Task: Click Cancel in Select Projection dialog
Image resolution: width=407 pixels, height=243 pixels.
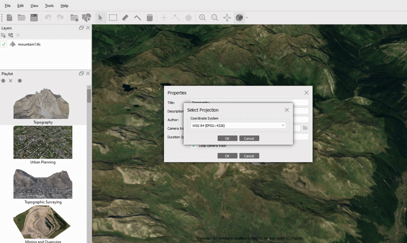Action: point(249,138)
